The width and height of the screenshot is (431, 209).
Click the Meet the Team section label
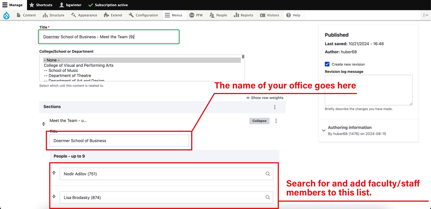click(68, 121)
